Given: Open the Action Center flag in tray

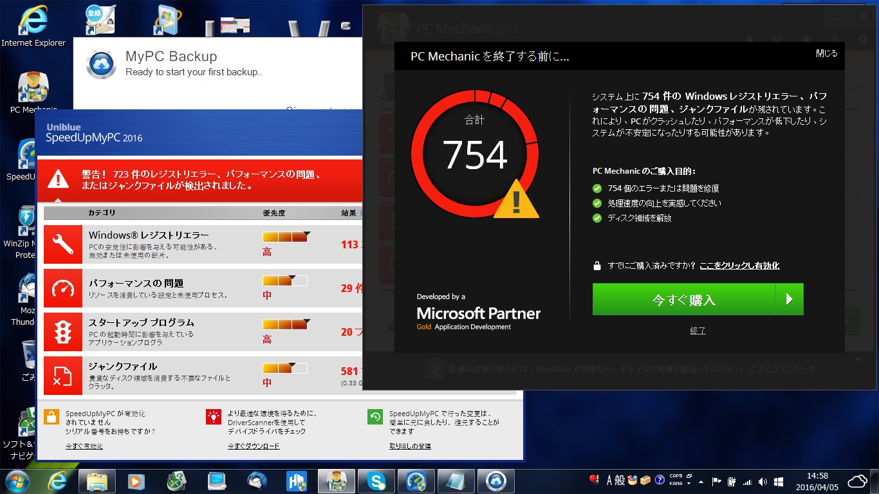Looking at the screenshot, I should [717, 481].
